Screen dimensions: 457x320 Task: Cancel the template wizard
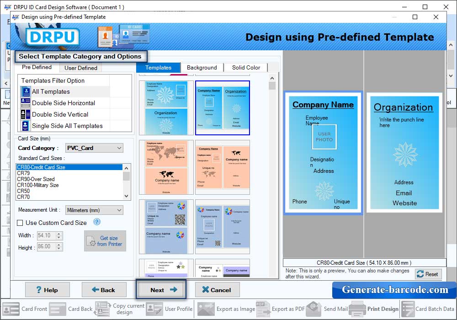click(x=217, y=290)
